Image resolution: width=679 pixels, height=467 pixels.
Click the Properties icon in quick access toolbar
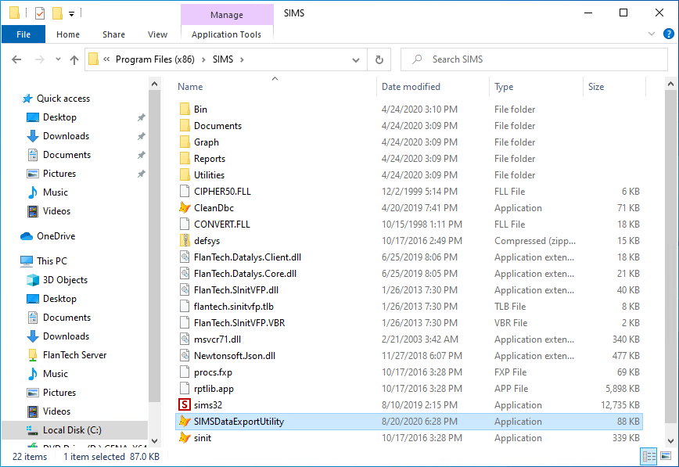tap(39, 13)
